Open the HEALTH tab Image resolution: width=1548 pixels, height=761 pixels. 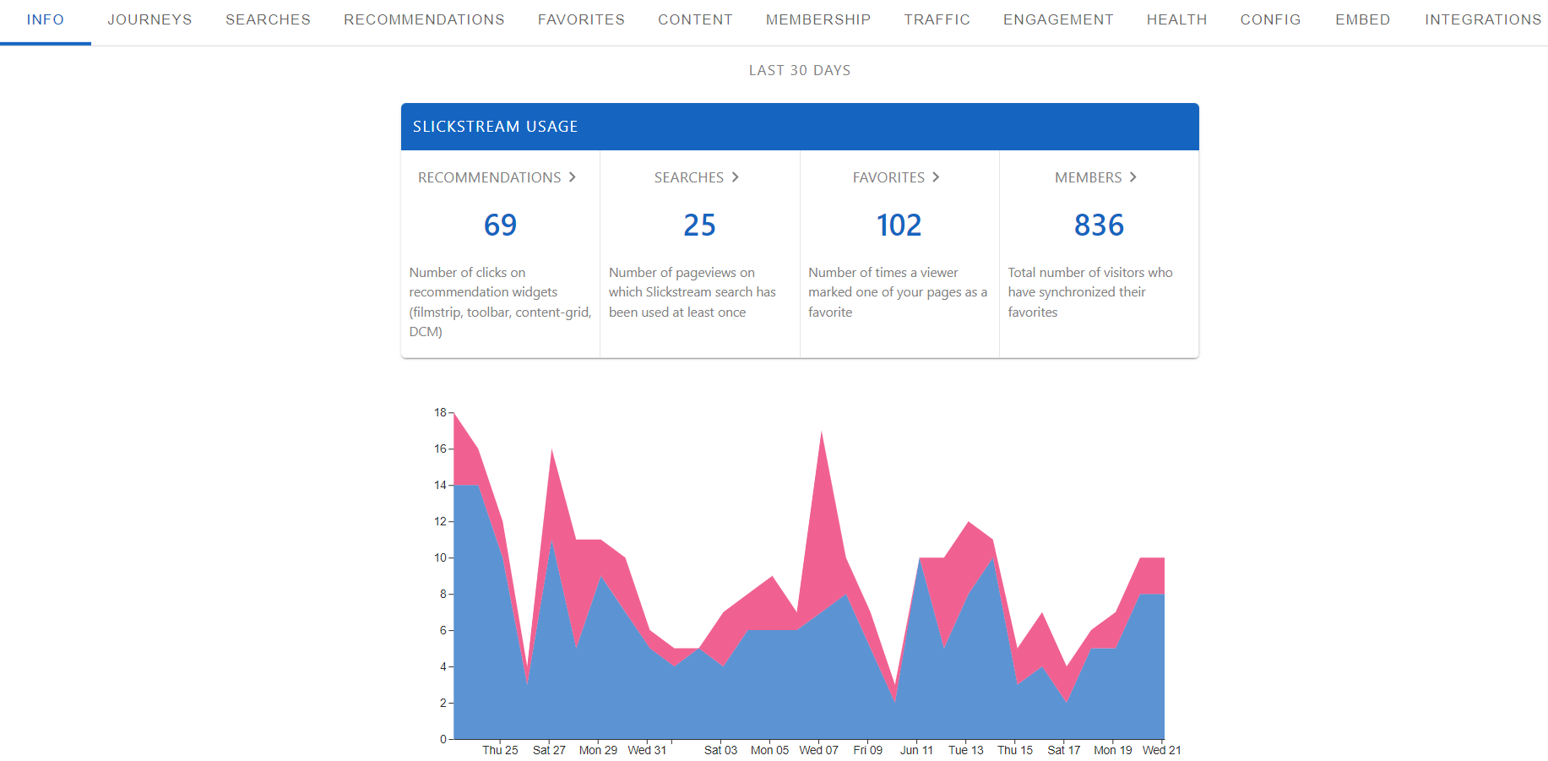[1176, 19]
